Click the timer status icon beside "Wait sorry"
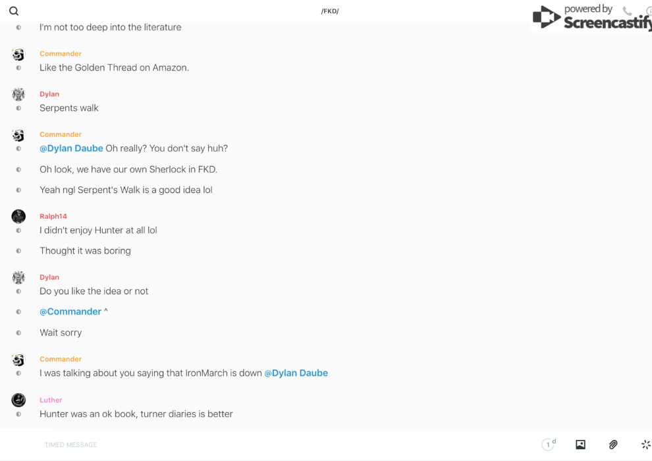 (x=18, y=333)
